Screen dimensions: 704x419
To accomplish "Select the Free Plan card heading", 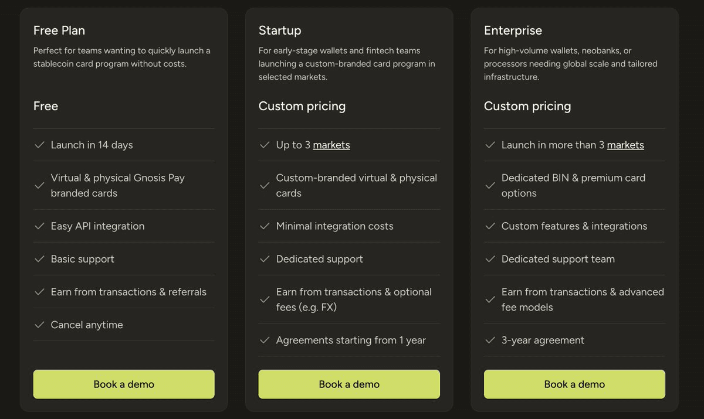I will [x=59, y=30].
